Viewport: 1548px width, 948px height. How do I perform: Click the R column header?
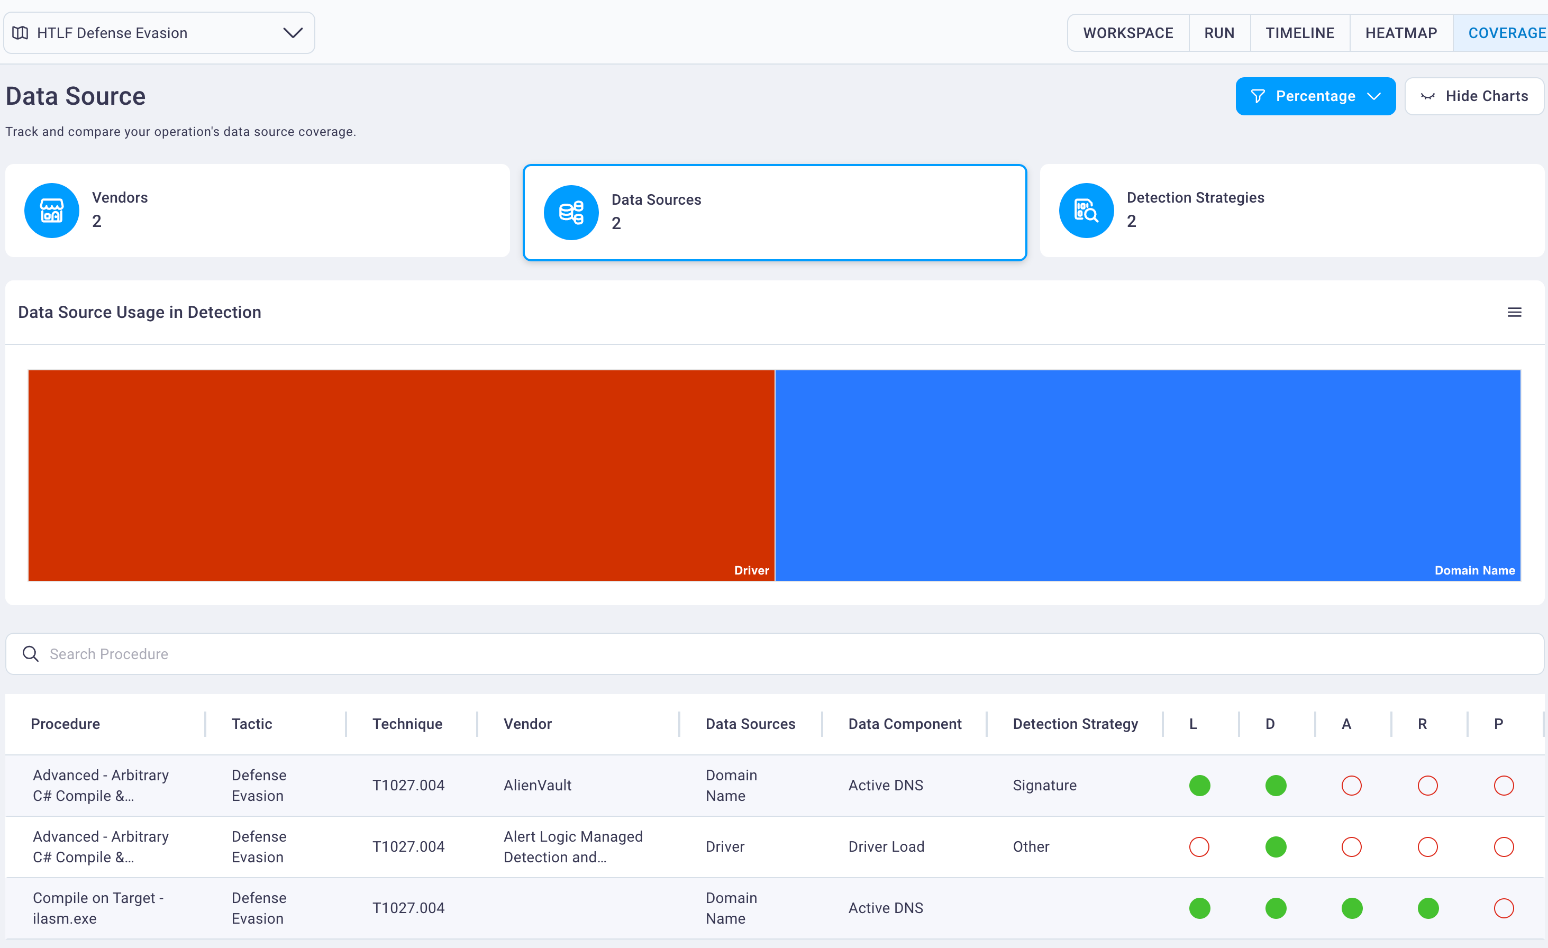click(x=1422, y=724)
